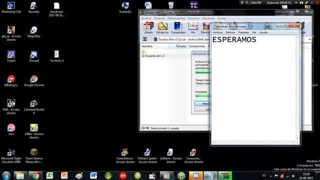Sort by the Nombre column header

154,46
